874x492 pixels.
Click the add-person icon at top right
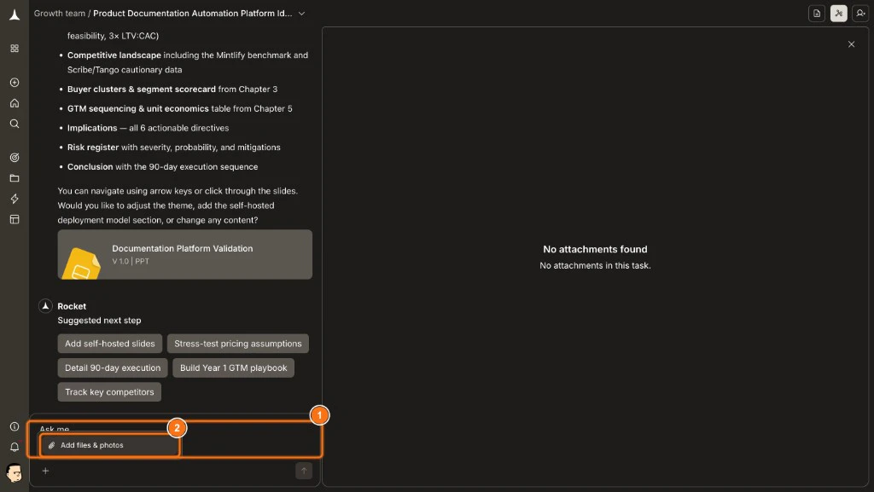click(860, 14)
